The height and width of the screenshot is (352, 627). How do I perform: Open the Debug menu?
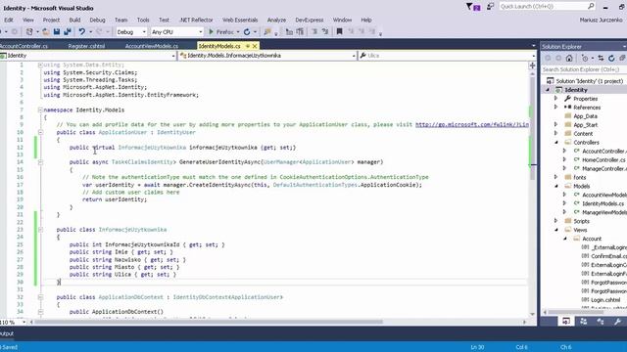point(97,20)
